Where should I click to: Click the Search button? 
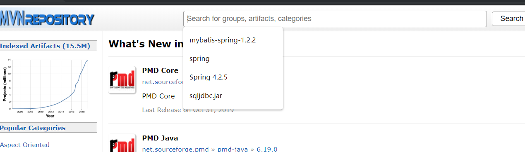coord(509,19)
